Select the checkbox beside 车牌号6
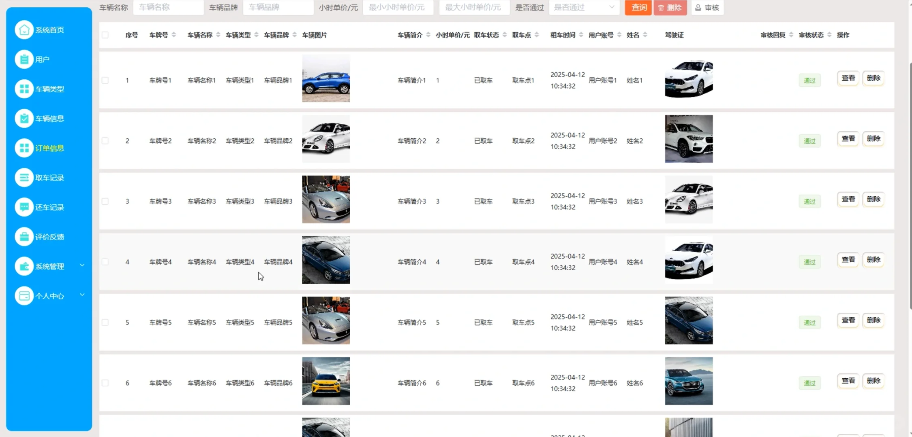This screenshot has height=437, width=912. click(105, 383)
